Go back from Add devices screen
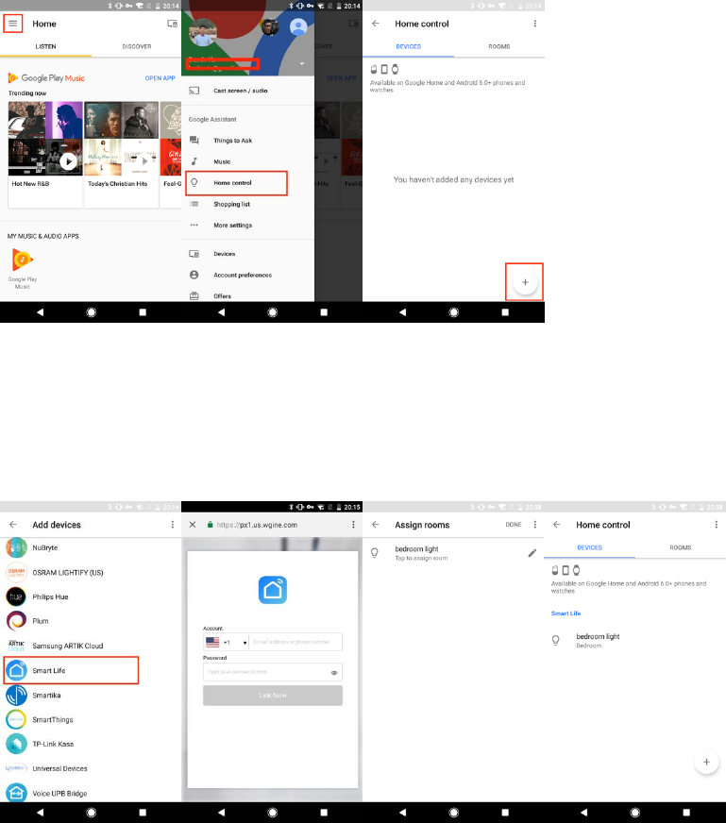Screen dimensions: 726x823 coord(13,525)
